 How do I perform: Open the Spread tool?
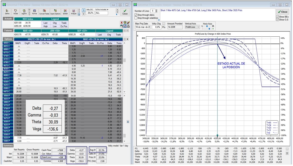(x=65, y=12)
